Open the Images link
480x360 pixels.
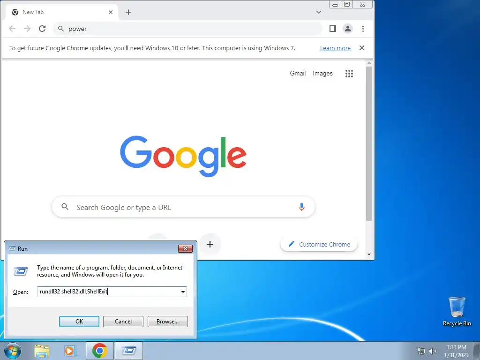pos(322,73)
